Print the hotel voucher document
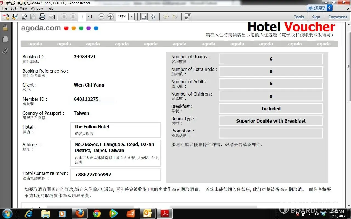351x219 pixels. pos(42,17)
